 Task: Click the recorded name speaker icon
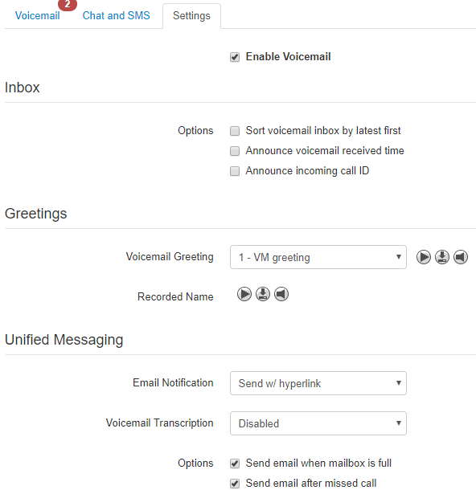pos(281,294)
